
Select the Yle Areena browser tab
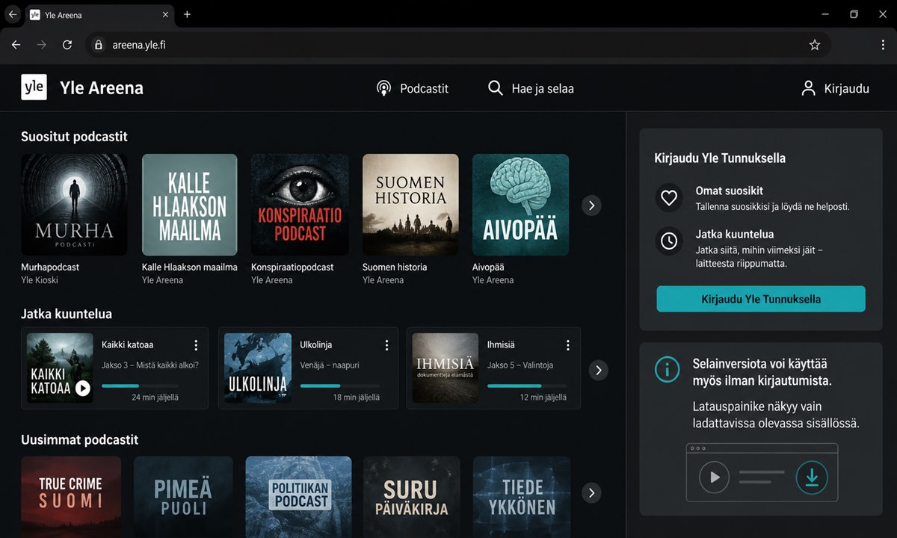coord(99,15)
